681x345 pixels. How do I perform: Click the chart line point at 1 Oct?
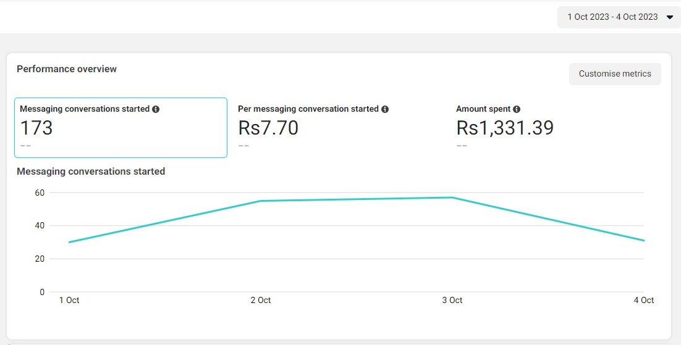[x=69, y=242]
